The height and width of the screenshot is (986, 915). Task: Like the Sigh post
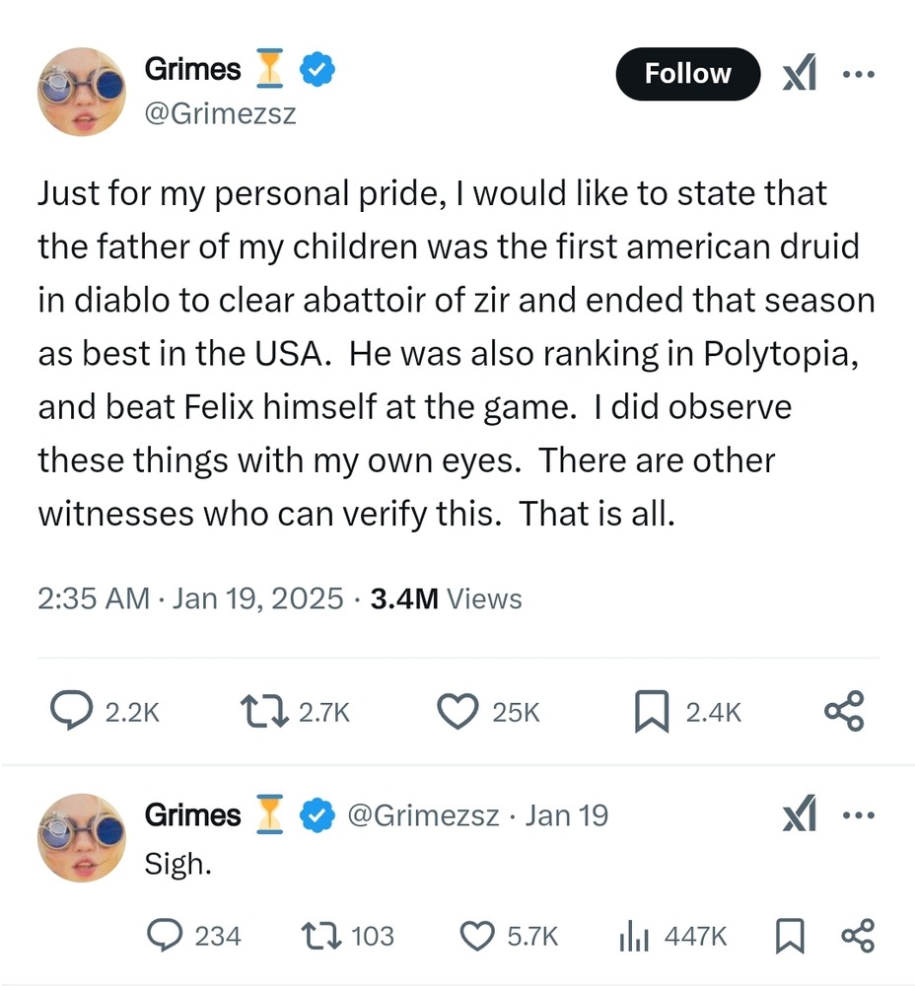click(479, 936)
